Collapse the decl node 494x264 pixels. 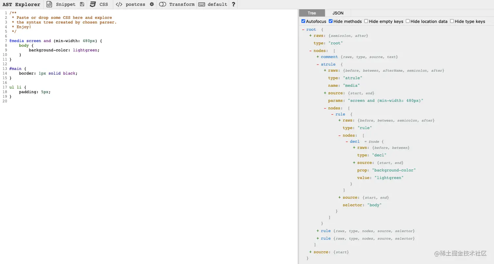tap(347, 141)
